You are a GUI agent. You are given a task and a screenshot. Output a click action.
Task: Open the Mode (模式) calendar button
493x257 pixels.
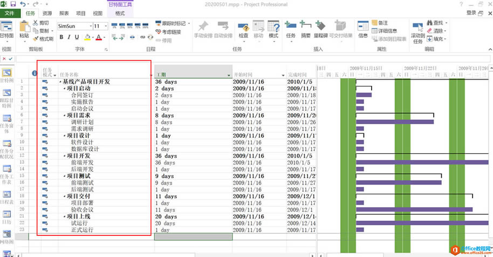[x=273, y=31]
